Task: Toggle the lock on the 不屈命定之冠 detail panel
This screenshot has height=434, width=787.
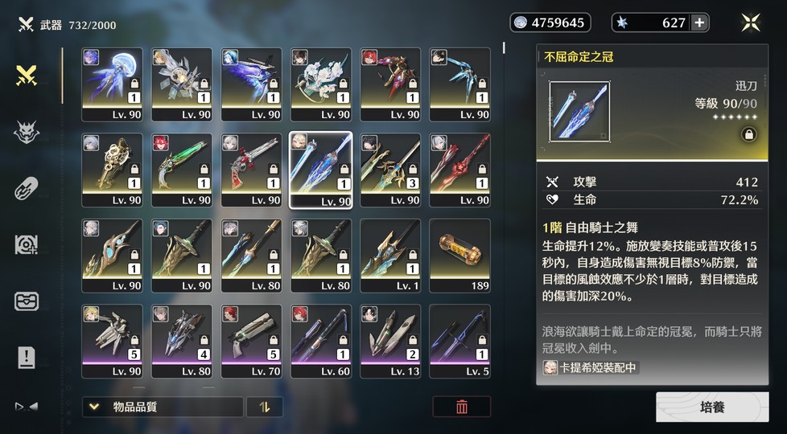Action: coord(748,135)
